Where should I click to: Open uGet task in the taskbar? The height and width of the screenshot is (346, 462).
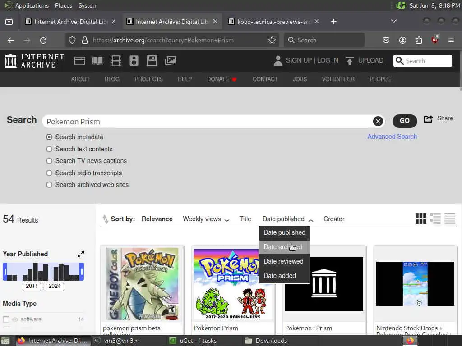pyautogui.click(x=194, y=341)
